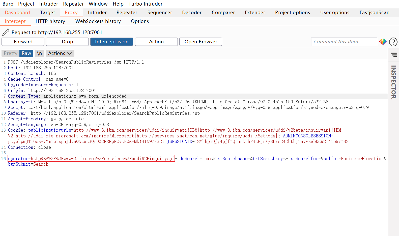View the HTTP history sub-tab
Viewport: 399px width, 236px height.
click(x=50, y=21)
